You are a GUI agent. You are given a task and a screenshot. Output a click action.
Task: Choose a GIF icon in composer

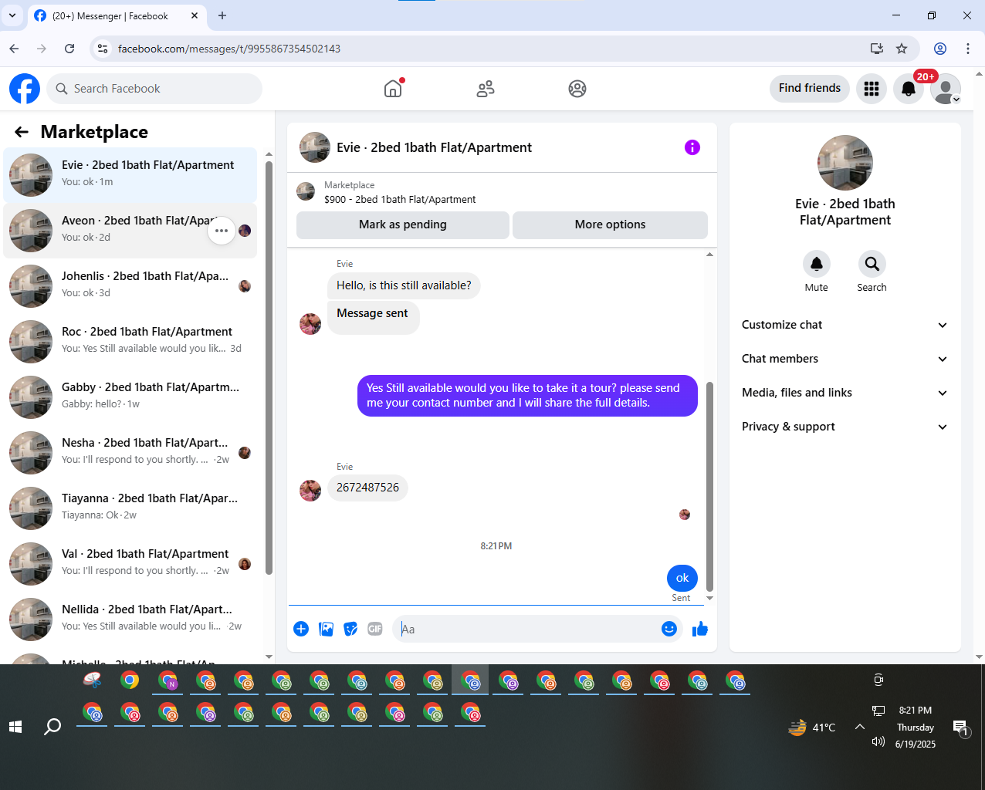pyautogui.click(x=375, y=629)
